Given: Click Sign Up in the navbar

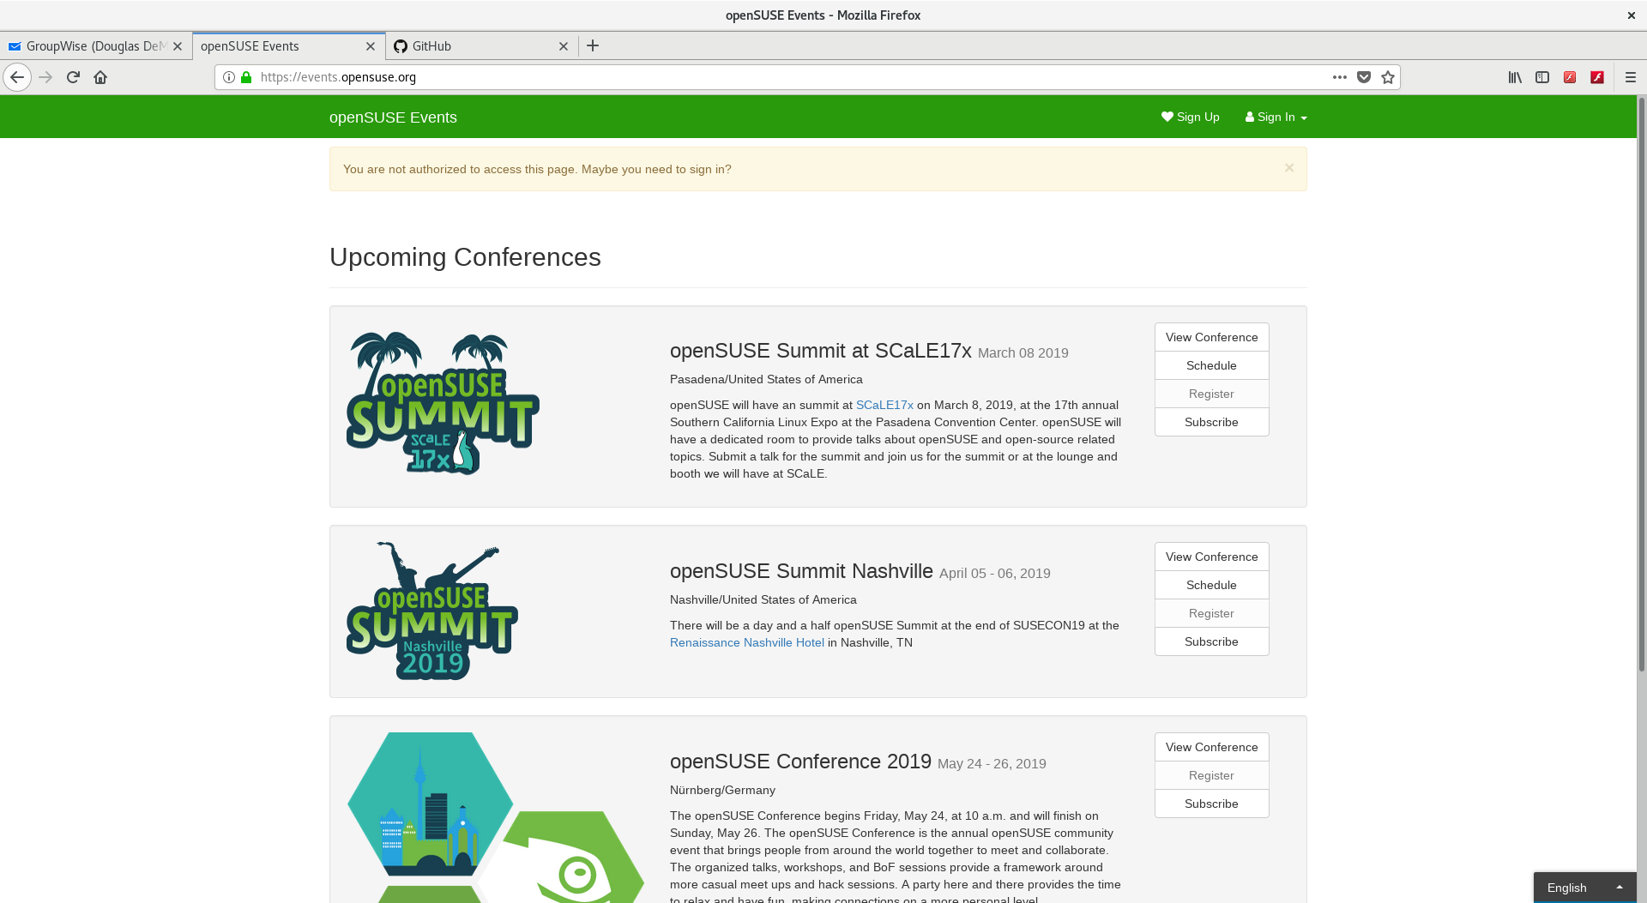Looking at the screenshot, I should [1190, 117].
